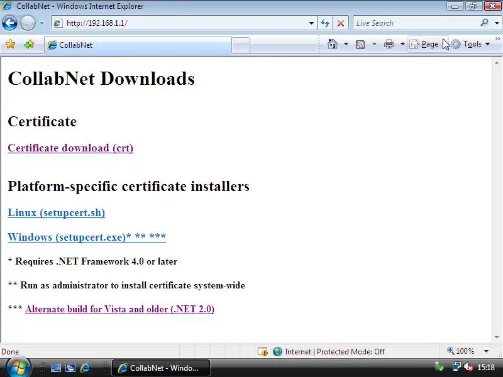The height and width of the screenshot is (377, 503).
Task: Click the Print toolbar icon
Action: point(389,44)
